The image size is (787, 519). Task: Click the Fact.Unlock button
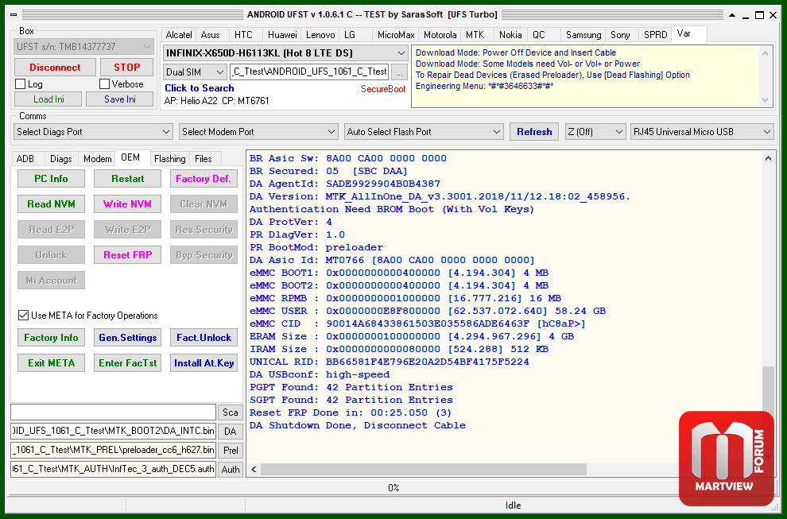(204, 338)
